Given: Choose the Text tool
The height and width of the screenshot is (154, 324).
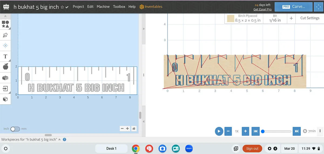Looking at the screenshot, I should (5, 56).
